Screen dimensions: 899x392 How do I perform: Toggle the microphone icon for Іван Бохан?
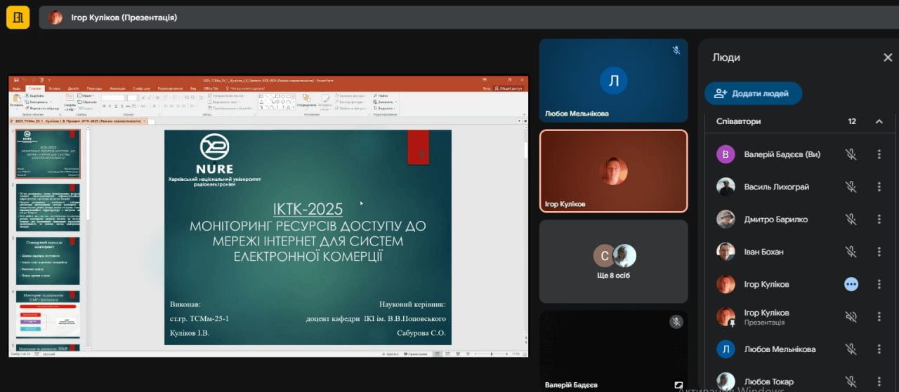[851, 252]
